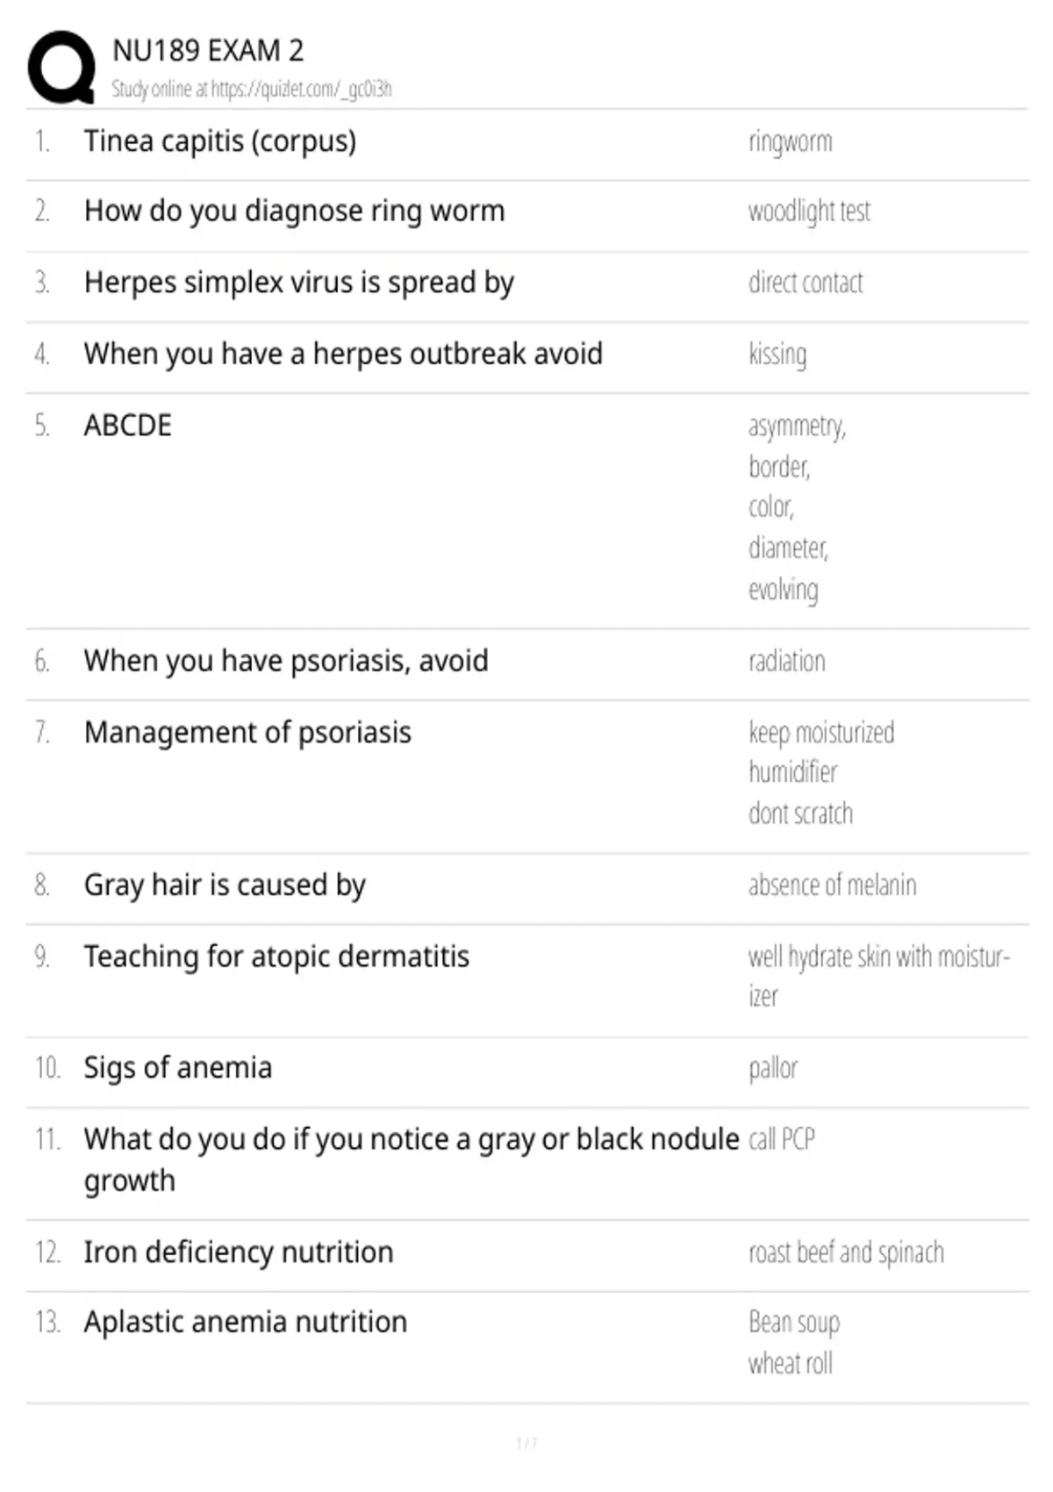1053x1492 pixels.
Task: Click absence of melanin definition
Action: pos(832,885)
